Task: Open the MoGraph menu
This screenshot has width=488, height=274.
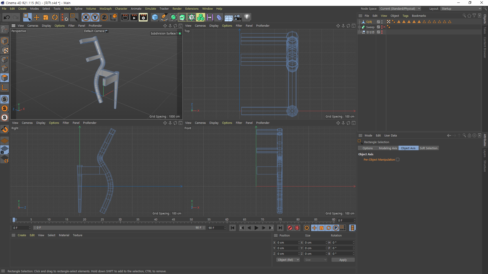Action: click(x=105, y=9)
